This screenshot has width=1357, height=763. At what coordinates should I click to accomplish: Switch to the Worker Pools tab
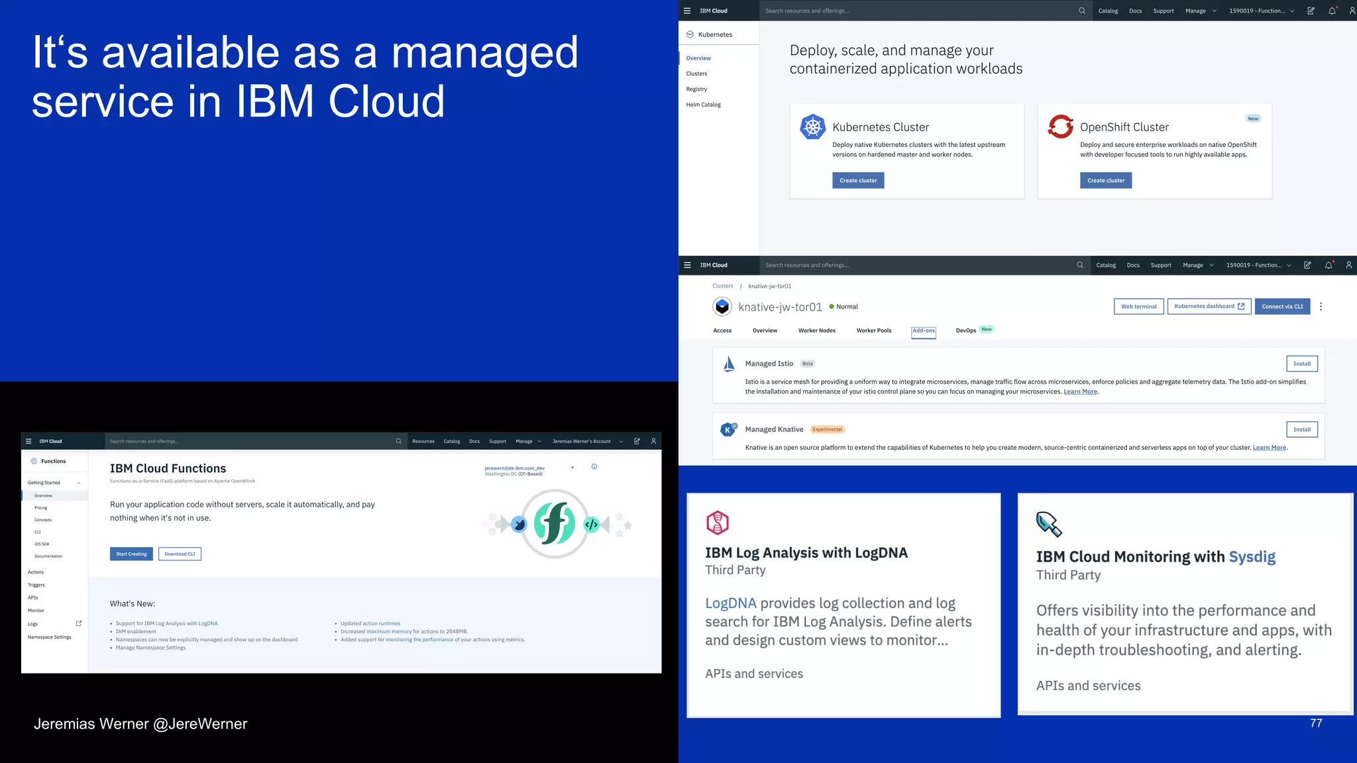(x=873, y=331)
